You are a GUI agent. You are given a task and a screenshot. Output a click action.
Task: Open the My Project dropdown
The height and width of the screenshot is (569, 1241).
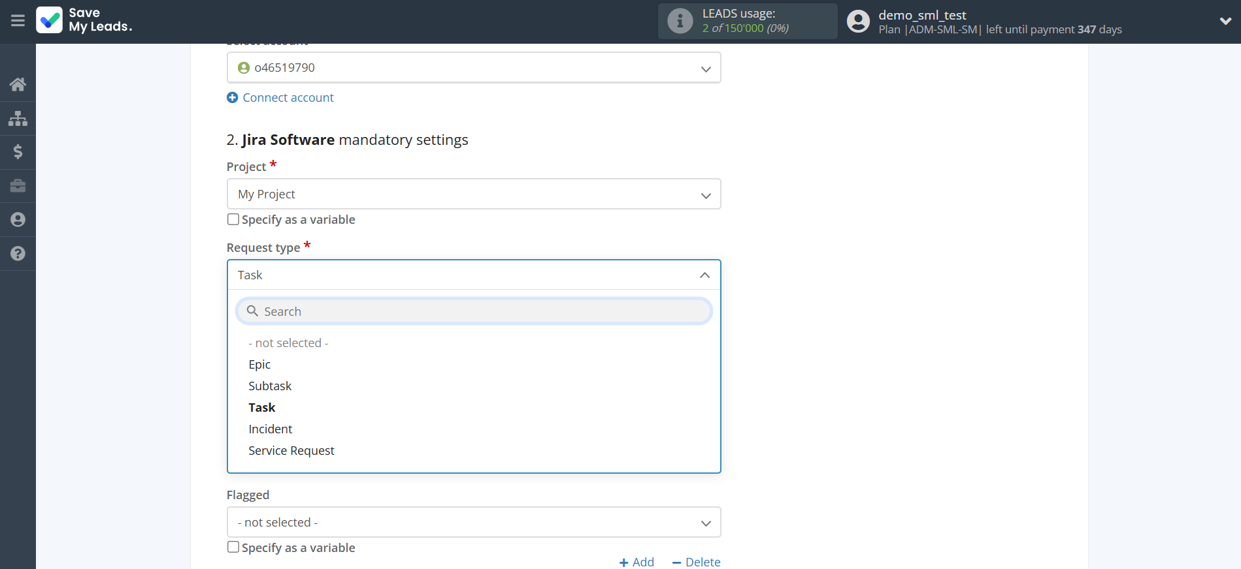tap(473, 194)
